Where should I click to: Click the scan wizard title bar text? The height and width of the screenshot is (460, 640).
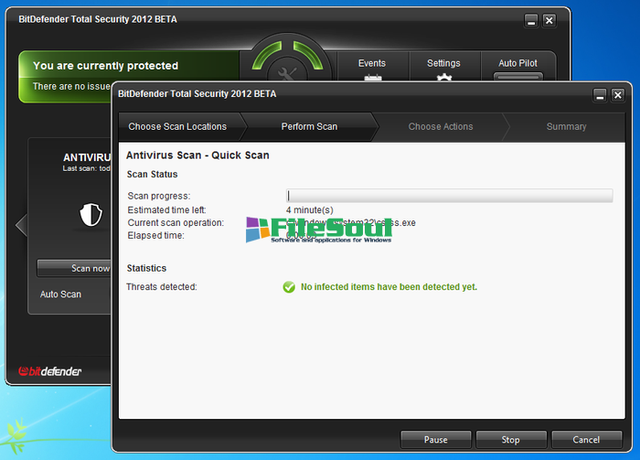click(197, 94)
